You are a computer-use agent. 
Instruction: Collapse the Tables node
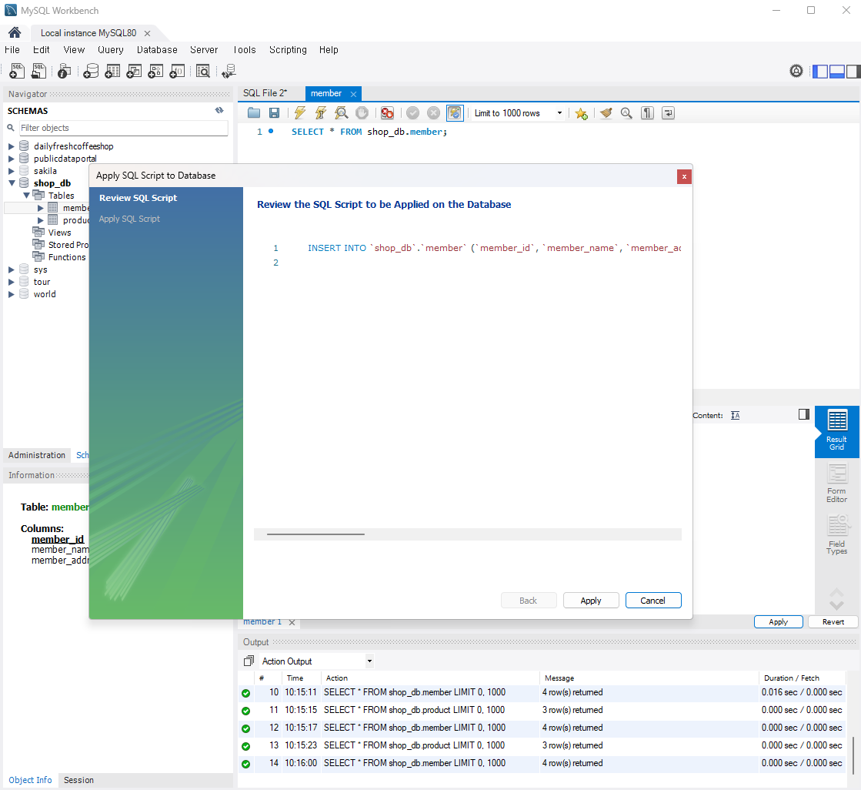tap(26, 196)
